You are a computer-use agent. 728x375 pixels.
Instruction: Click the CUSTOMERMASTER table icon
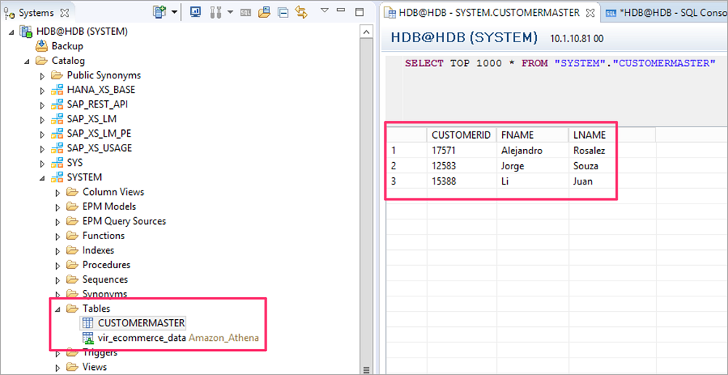click(88, 323)
